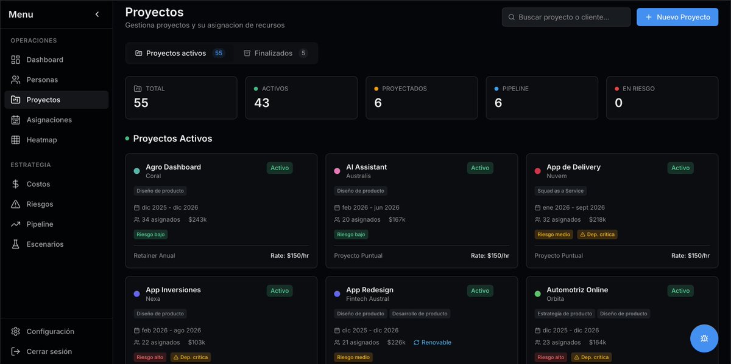Click Dep. crítica tag on App de Delivery

click(x=596, y=235)
